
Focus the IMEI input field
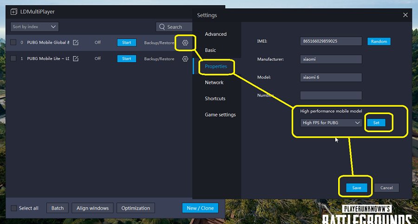tap(331, 41)
